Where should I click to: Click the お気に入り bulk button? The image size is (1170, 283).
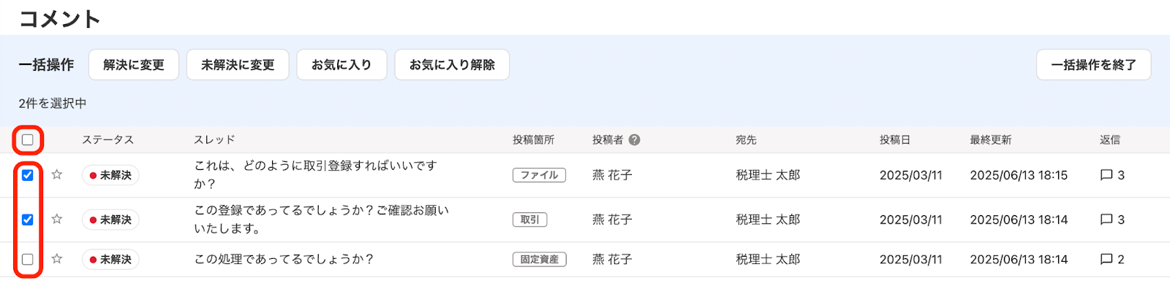(x=341, y=65)
